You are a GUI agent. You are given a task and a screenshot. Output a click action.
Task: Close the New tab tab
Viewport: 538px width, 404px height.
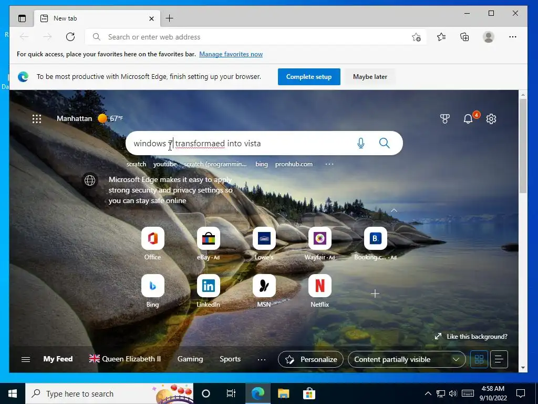click(151, 18)
